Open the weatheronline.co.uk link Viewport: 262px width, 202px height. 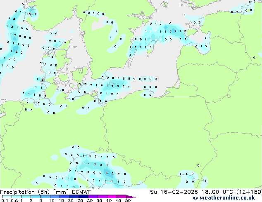224,198
